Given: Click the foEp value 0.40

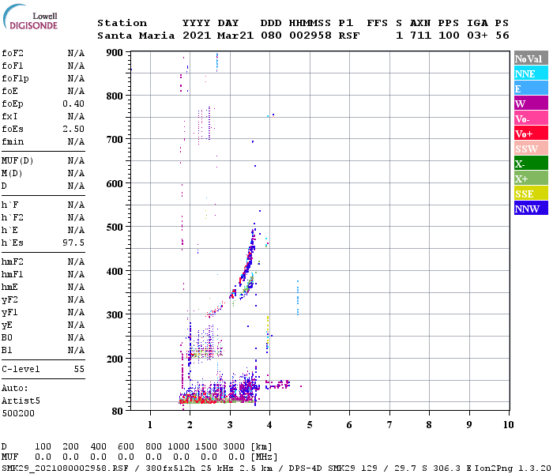Looking at the screenshot, I should 73,103.
